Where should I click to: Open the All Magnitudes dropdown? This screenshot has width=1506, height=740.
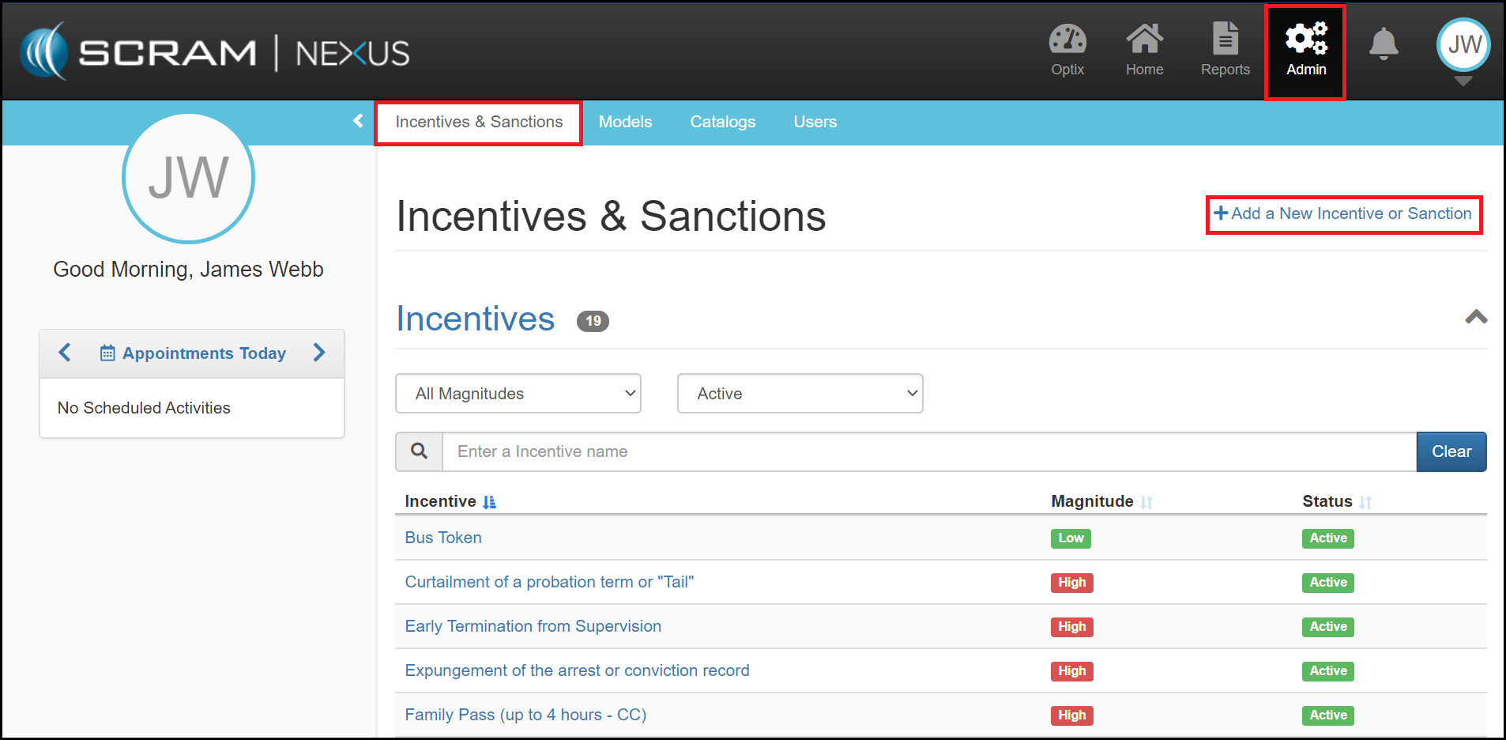click(x=518, y=394)
